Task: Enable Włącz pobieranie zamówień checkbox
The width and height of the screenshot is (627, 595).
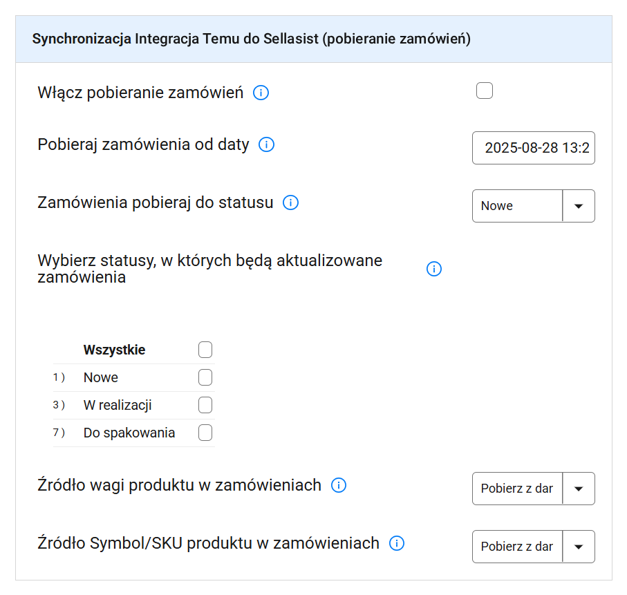Action: pos(484,91)
